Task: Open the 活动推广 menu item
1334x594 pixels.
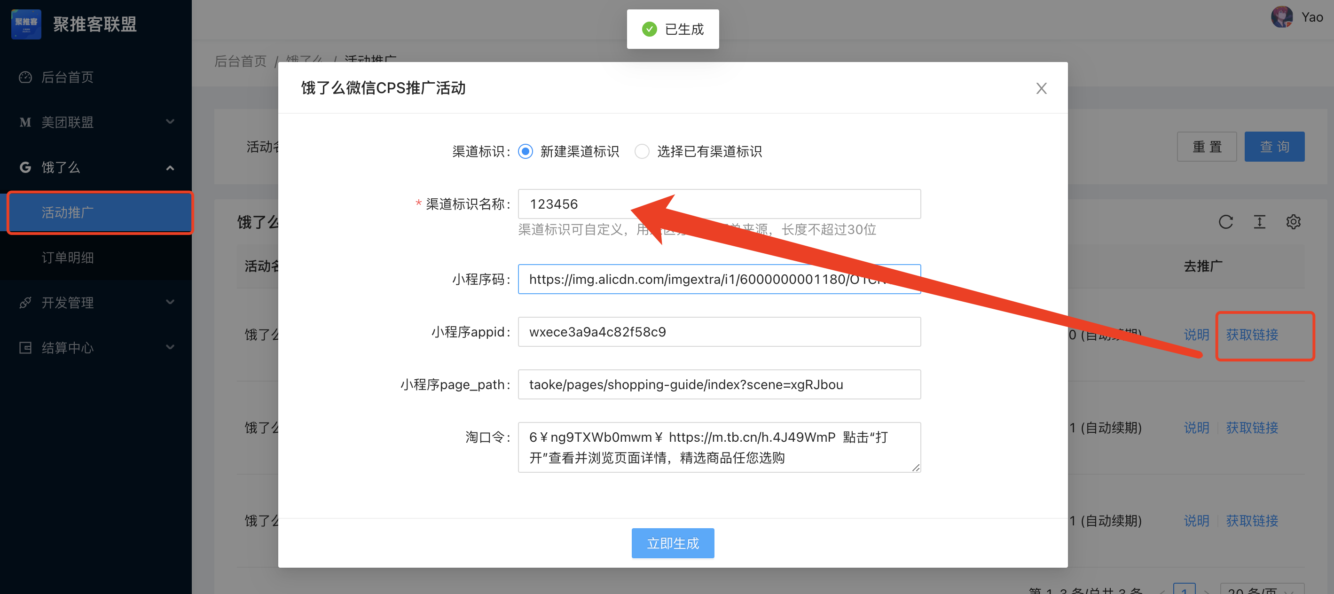Action: [67, 212]
